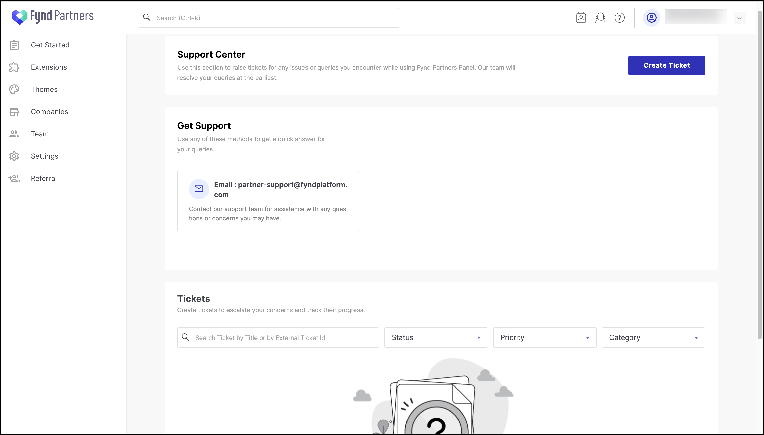Viewport: 764px width, 435px height.
Task: Open the support headset icon in header
Action: click(600, 18)
